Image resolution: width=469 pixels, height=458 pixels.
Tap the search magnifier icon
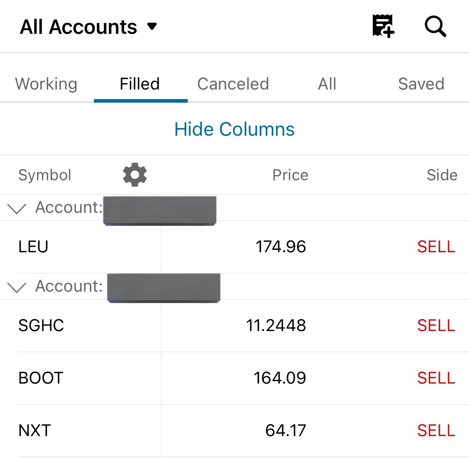click(435, 26)
